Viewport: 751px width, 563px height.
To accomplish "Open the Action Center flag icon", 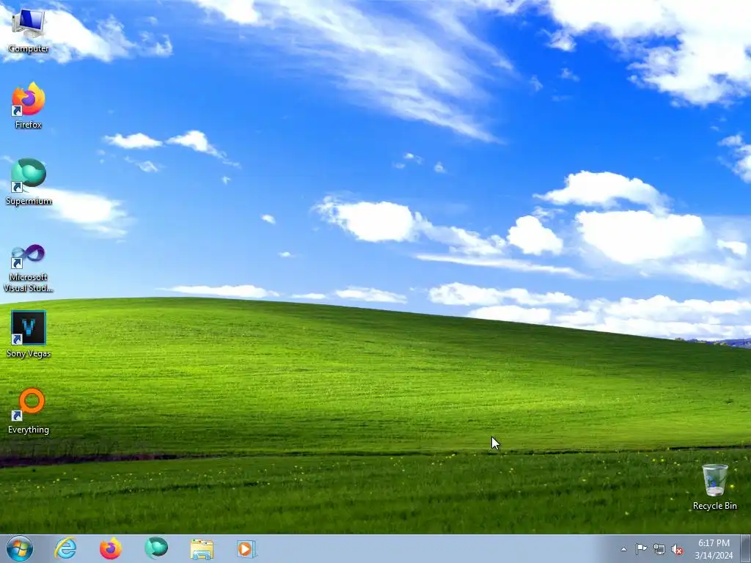I will tap(641, 549).
